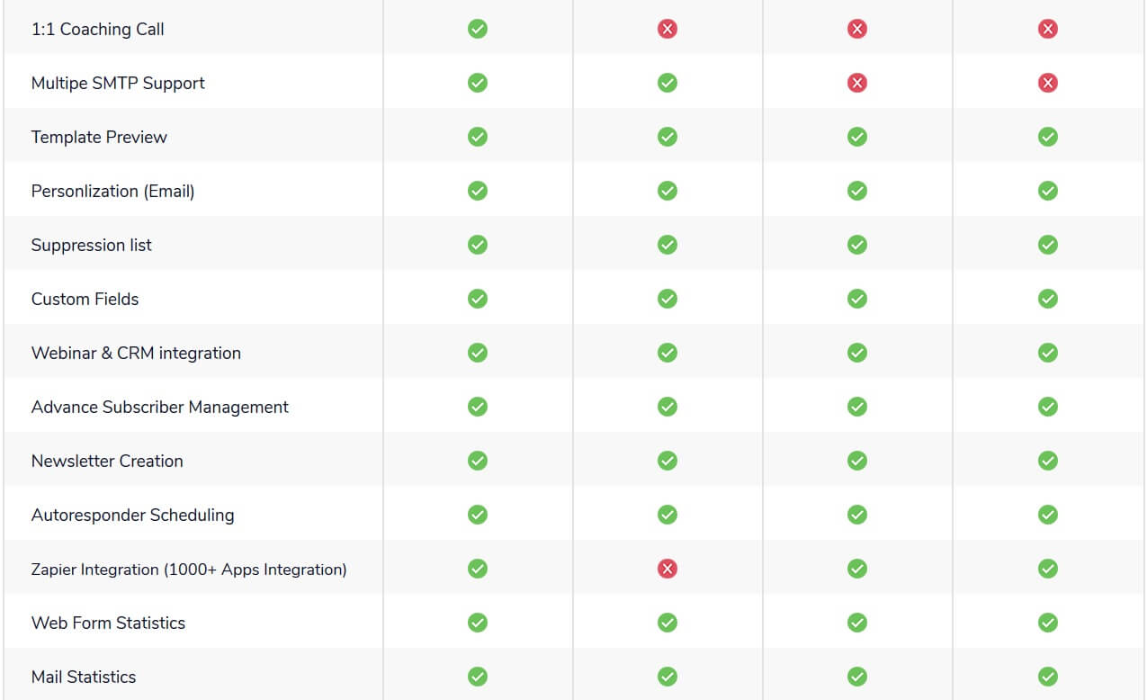
Task: Click the Mail Statistics check in the last plan column
Action: (1048, 677)
